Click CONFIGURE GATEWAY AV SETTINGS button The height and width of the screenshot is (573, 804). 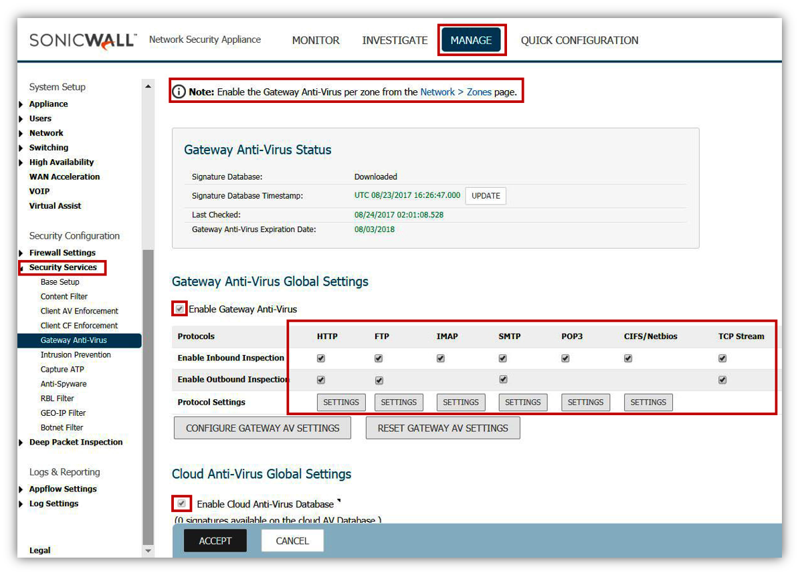[x=262, y=428]
